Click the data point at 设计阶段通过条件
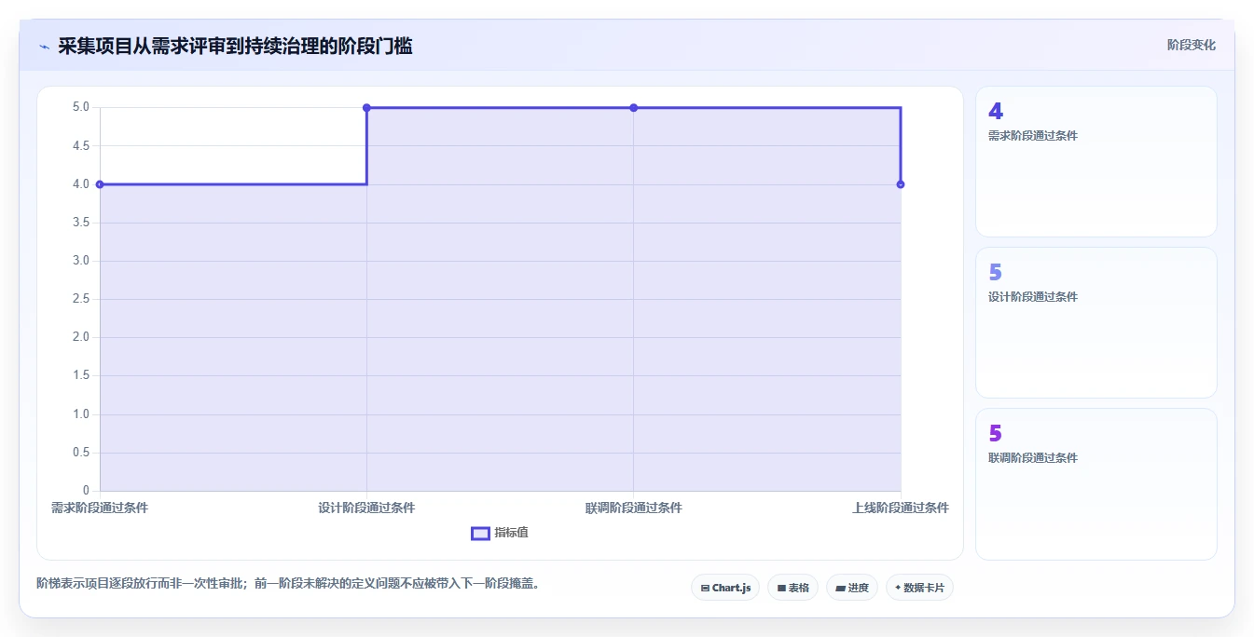Image resolution: width=1254 pixels, height=637 pixels. point(366,108)
